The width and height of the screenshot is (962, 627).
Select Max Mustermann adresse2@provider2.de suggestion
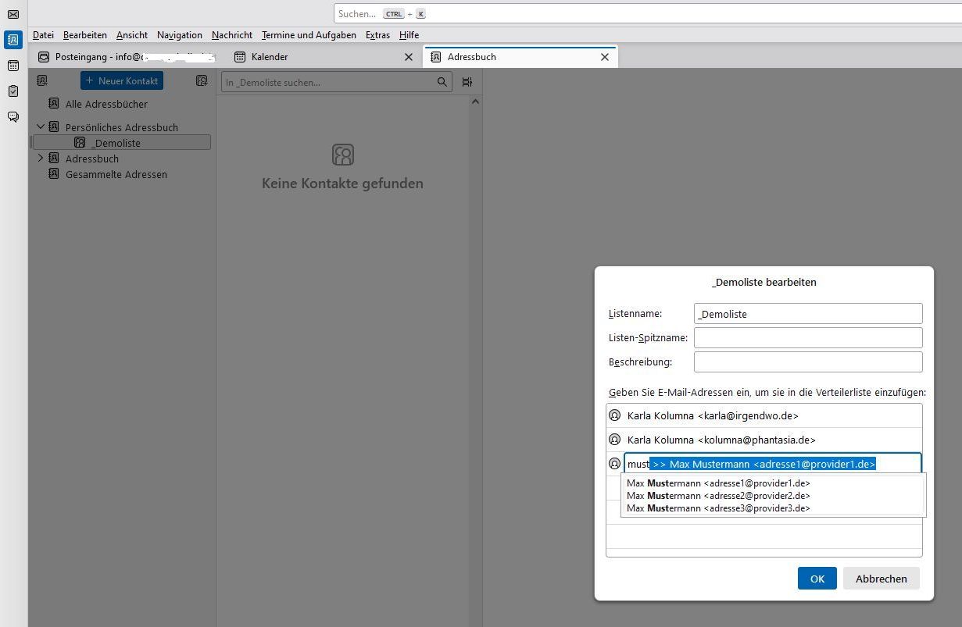click(x=718, y=496)
